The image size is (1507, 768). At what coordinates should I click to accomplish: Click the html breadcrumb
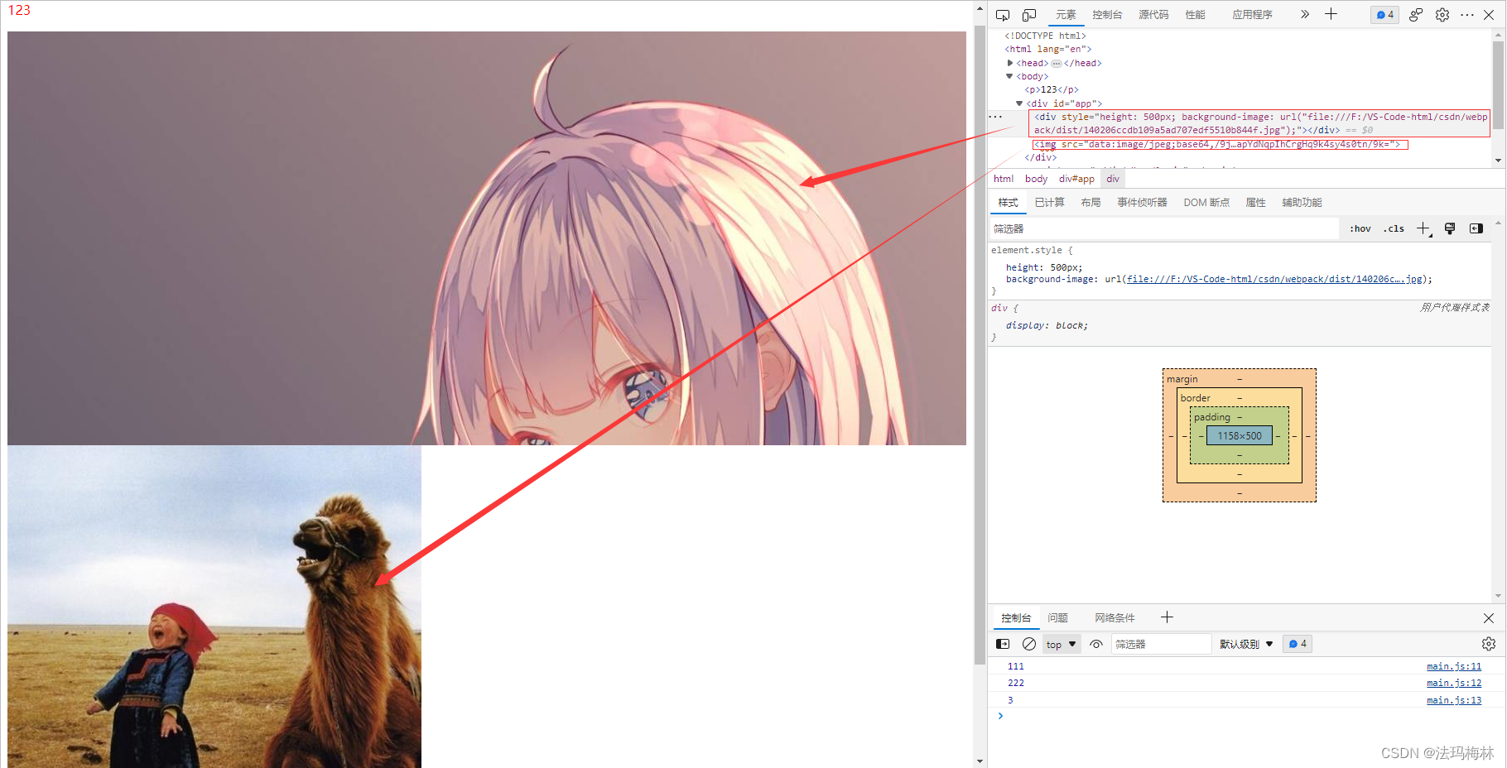[x=1004, y=179]
